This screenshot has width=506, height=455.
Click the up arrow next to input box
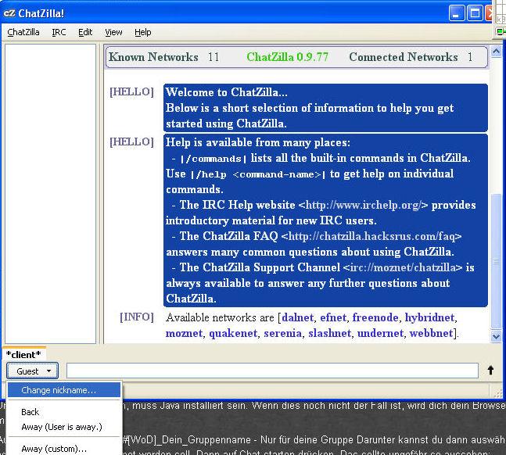click(x=490, y=371)
